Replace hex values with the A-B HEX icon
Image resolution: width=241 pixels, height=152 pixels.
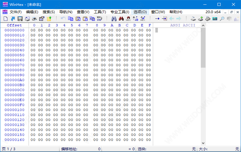coord(143,19)
